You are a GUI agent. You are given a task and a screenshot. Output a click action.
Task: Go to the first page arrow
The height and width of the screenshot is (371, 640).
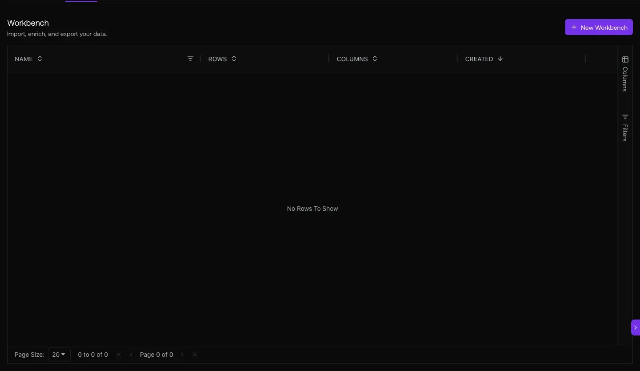click(x=119, y=354)
